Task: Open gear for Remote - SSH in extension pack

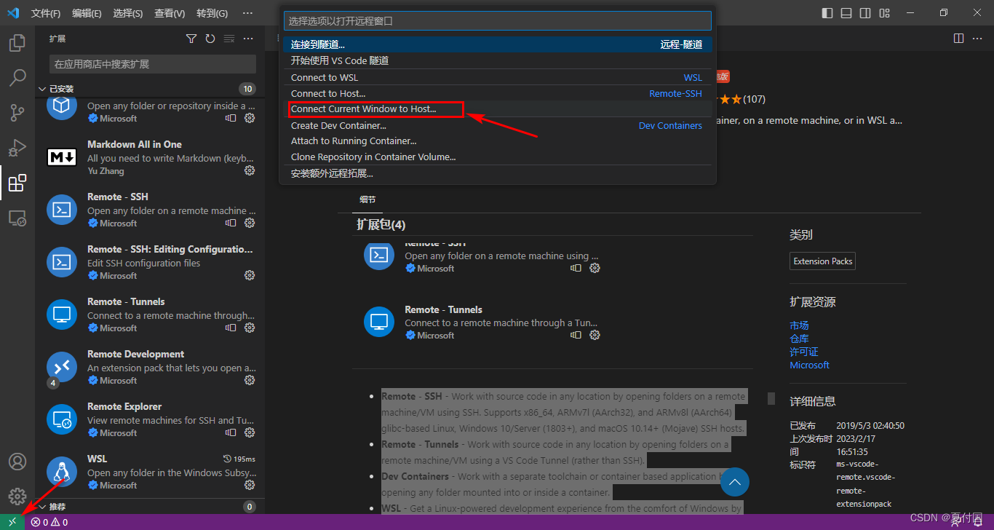Action: (x=595, y=268)
